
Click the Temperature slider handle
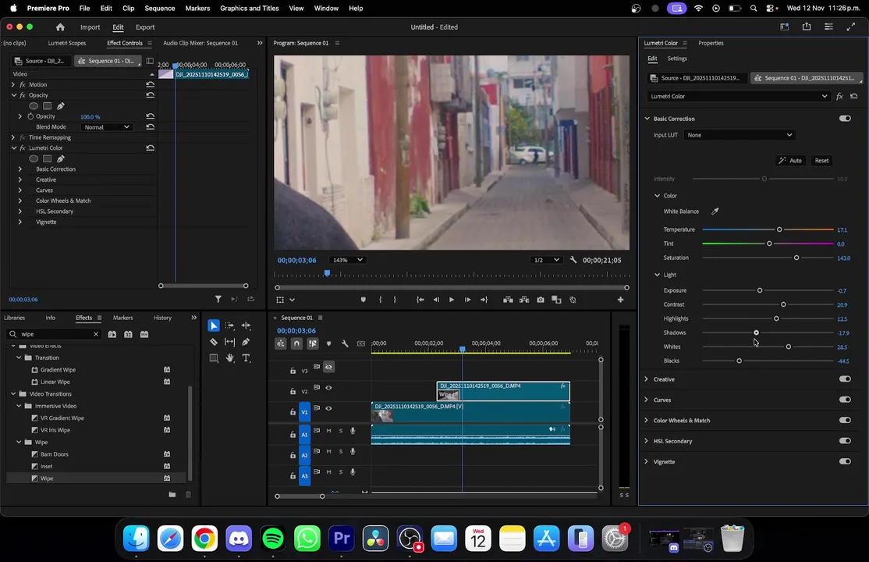pyautogui.click(x=779, y=229)
